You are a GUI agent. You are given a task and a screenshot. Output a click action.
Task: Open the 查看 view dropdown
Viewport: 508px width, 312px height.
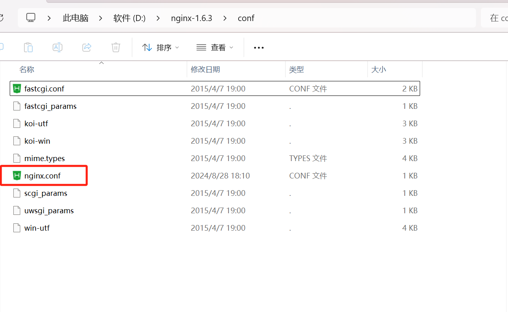(215, 47)
